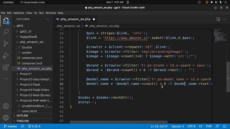230x129 pixels.
Task: Click Ln 35, Col 57 in status bar
Action: pyautogui.click(x=159, y=126)
